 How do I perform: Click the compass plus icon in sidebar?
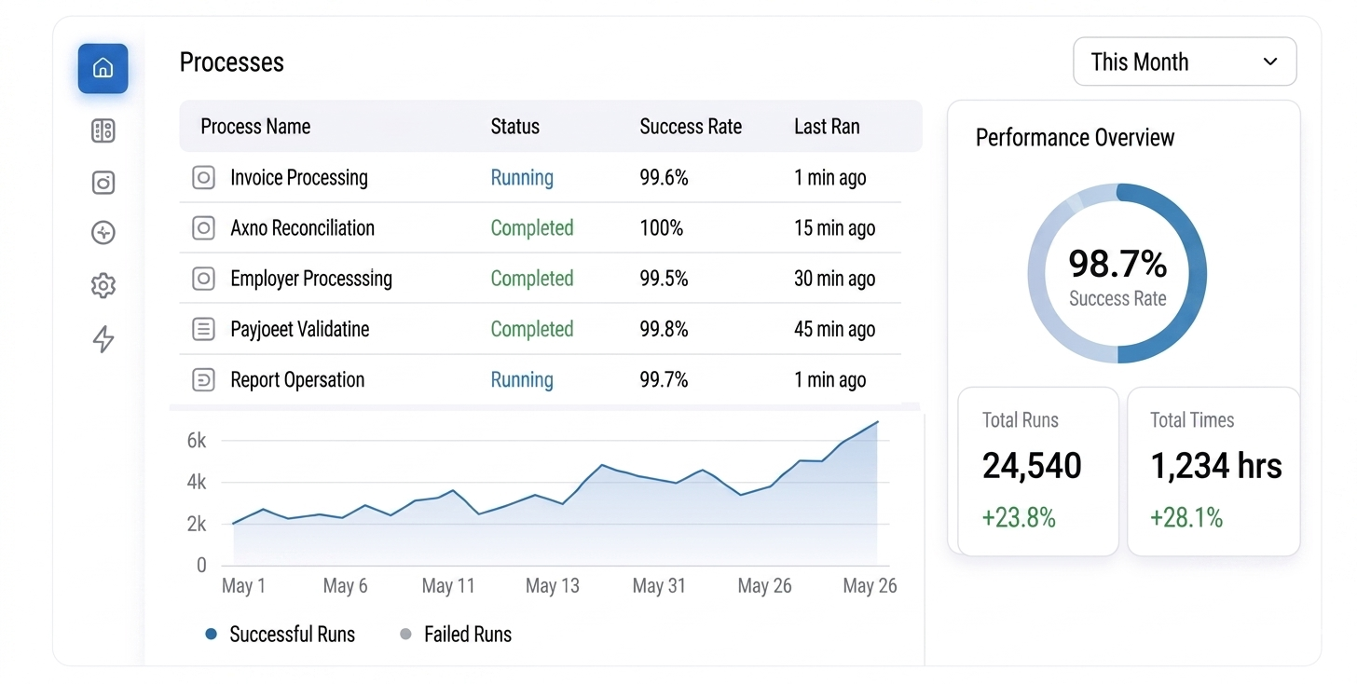[103, 233]
